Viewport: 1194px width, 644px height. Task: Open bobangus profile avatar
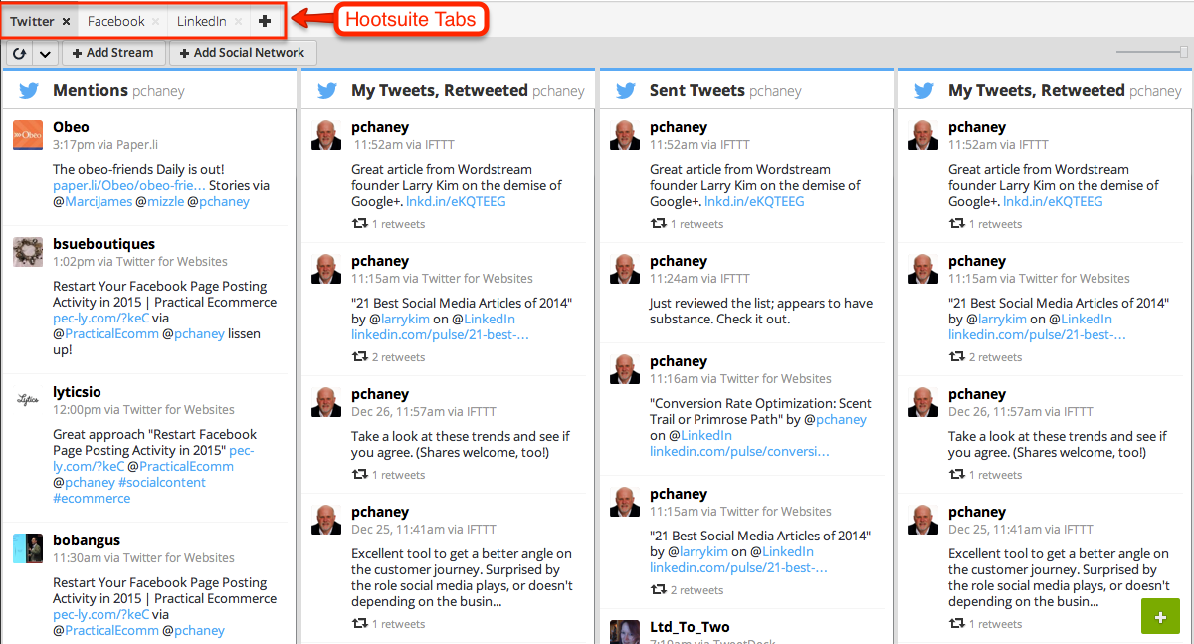pyautogui.click(x=28, y=548)
